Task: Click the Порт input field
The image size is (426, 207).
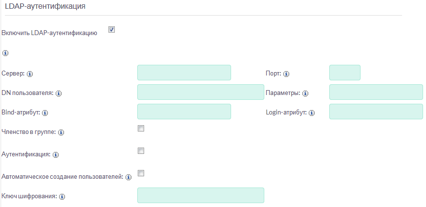Action: coord(345,73)
